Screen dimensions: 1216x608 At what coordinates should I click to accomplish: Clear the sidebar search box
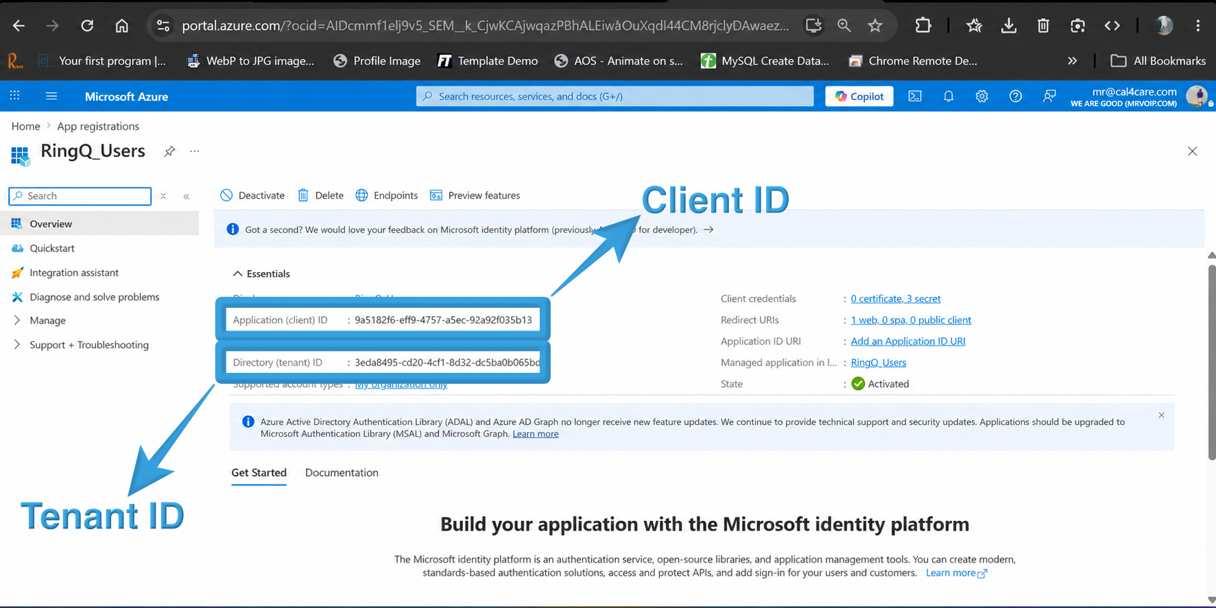click(x=163, y=196)
